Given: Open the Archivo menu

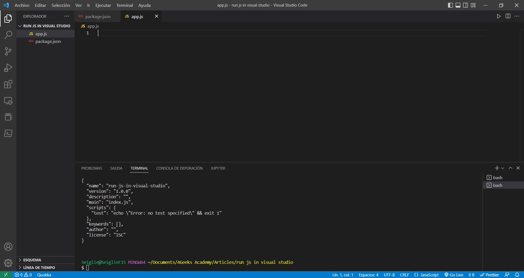Looking at the screenshot, I should [22, 5].
